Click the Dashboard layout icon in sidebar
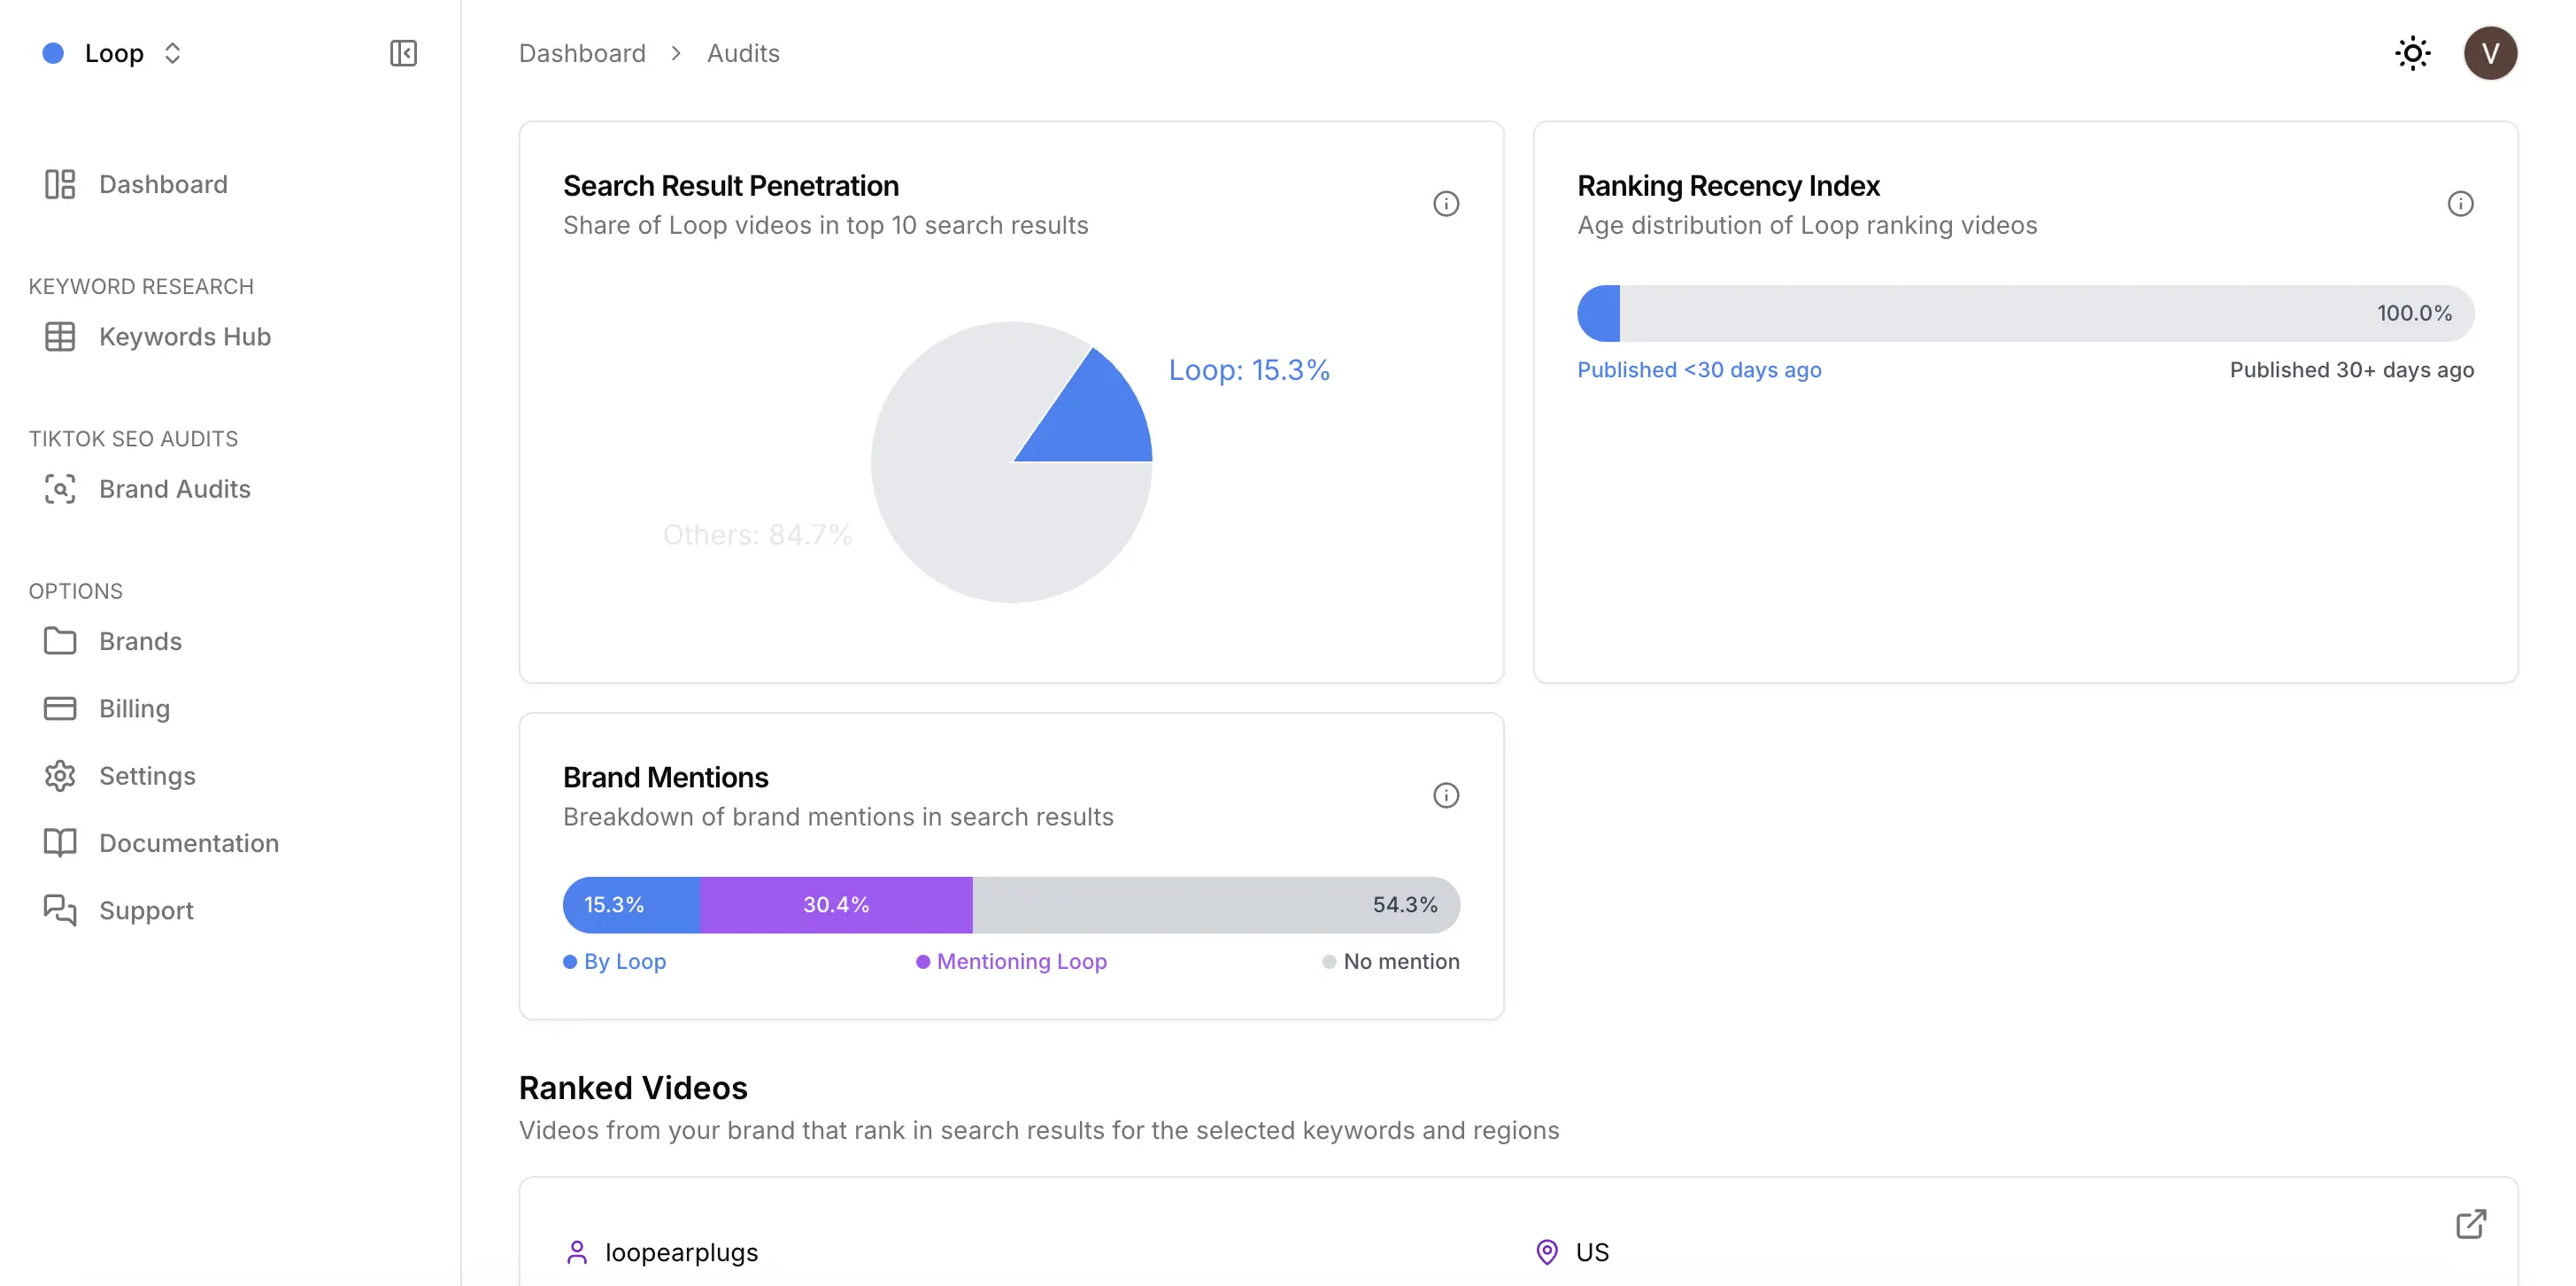Image resolution: width=2576 pixels, height=1286 pixels. point(60,184)
